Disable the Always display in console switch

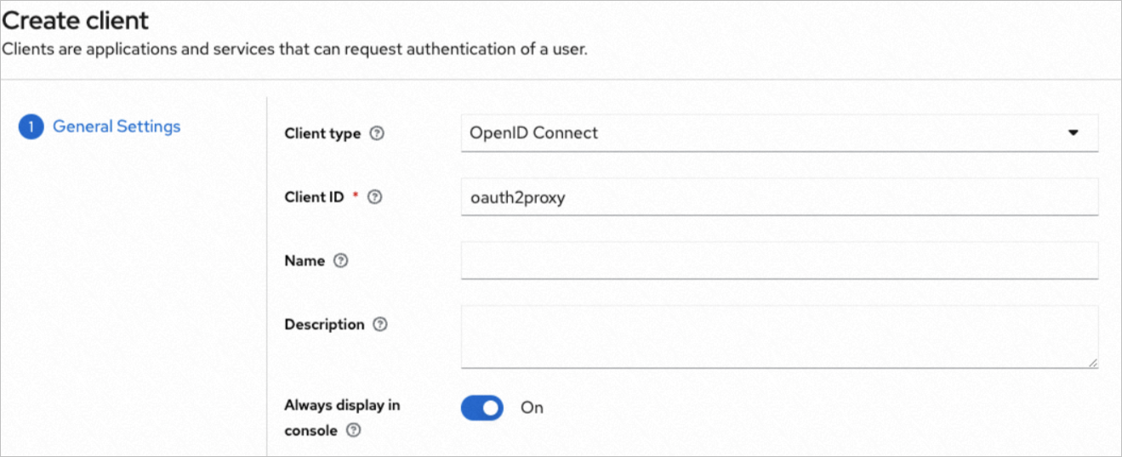coord(482,408)
